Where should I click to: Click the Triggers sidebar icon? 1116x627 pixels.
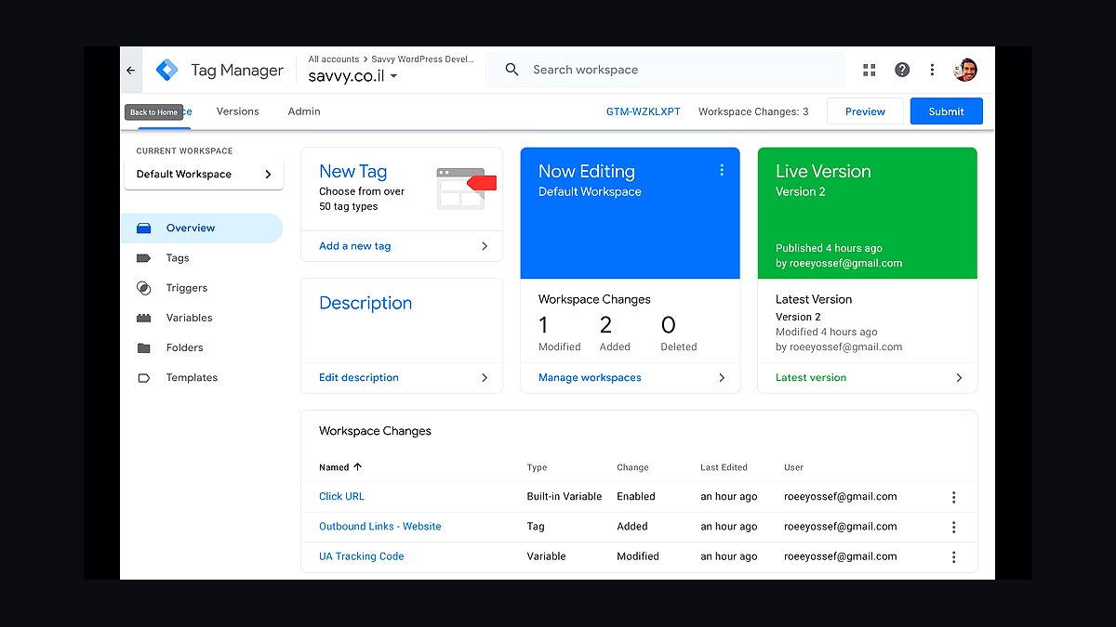tap(143, 288)
